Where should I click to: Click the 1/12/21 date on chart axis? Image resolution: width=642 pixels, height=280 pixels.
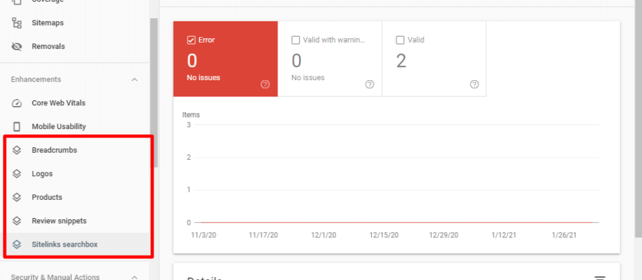504,236
